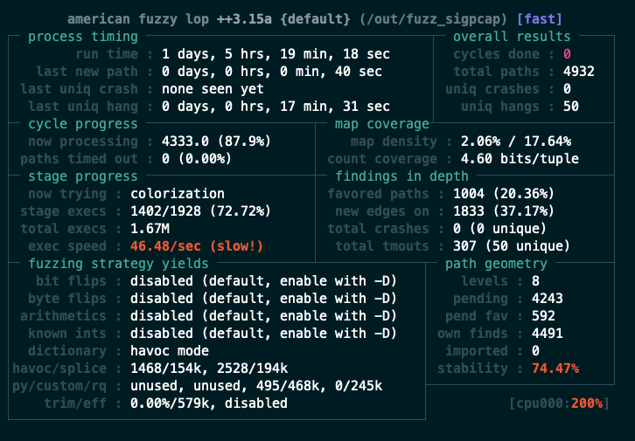Click the uniq hangs value 50
The height and width of the screenshot is (441, 635).
point(571,107)
